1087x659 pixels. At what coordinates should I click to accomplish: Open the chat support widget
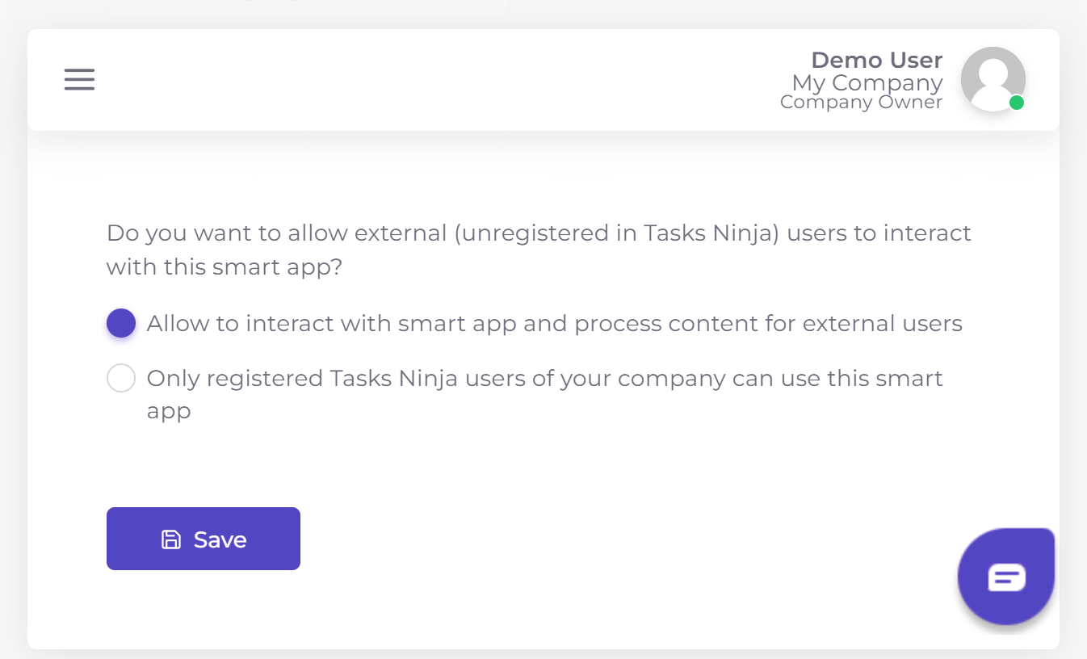click(x=1005, y=577)
